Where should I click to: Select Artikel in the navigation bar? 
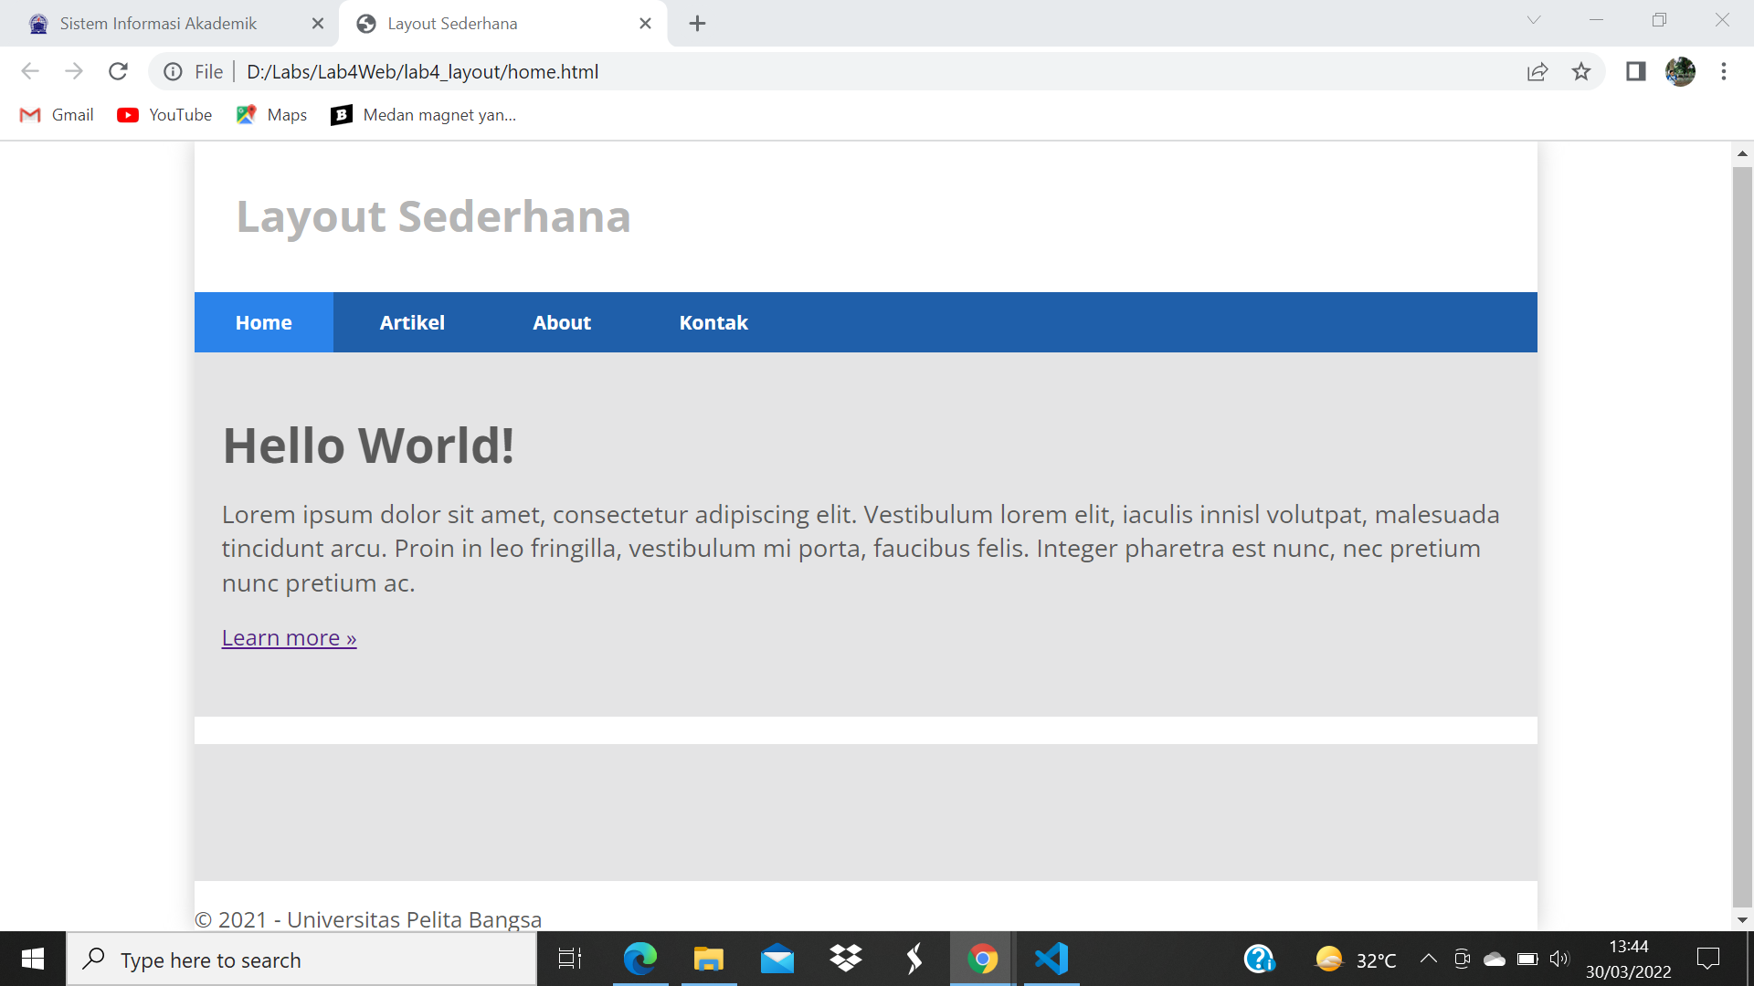[412, 321]
